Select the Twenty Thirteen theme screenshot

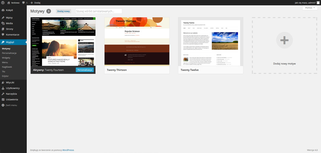pos(137,42)
